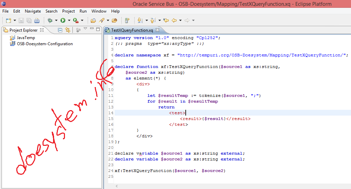The height and width of the screenshot is (189, 351).
Task: Click the '<result>' tag on line 15
Action: (x=191, y=119)
